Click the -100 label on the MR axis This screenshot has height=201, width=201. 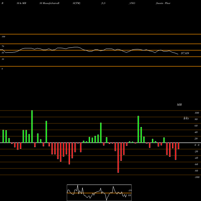197,177
